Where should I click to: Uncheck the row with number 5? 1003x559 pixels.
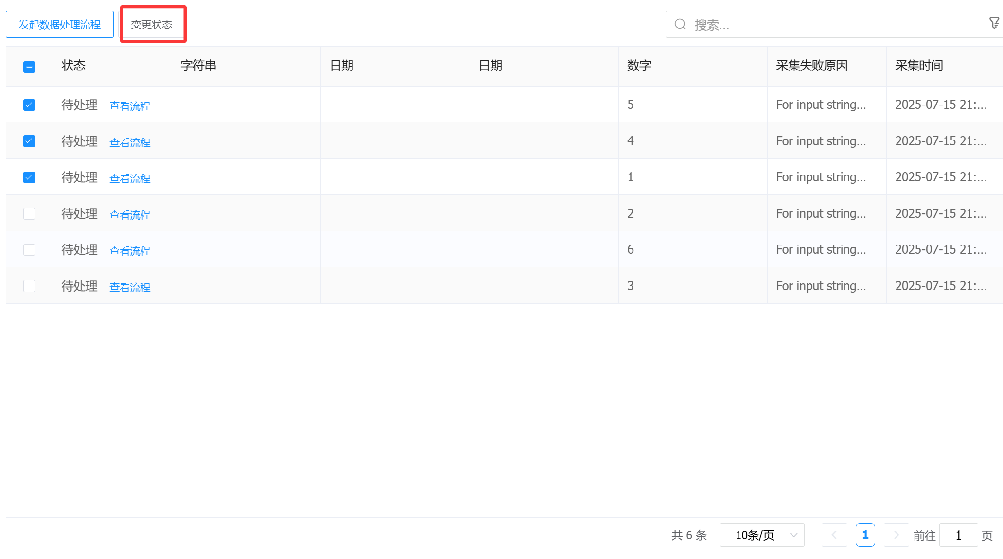tap(29, 105)
